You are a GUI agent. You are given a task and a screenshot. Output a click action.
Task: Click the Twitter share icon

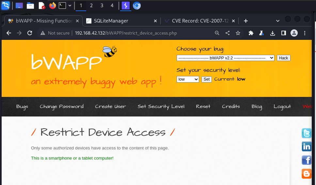click(307, 133)
